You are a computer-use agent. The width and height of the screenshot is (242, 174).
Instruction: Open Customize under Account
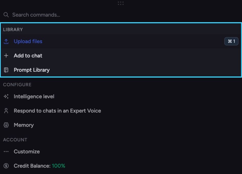tap(121, 152)
